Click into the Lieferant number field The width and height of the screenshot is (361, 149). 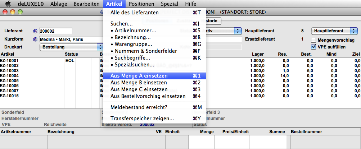[x=56, y=31]
